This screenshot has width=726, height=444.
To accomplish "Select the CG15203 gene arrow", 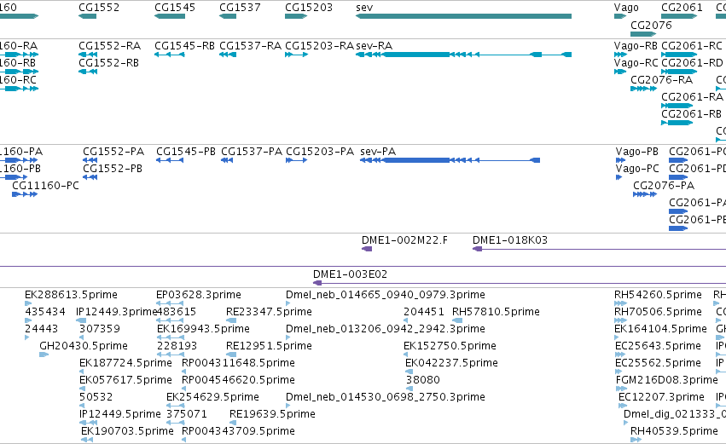I will [296, 16].
